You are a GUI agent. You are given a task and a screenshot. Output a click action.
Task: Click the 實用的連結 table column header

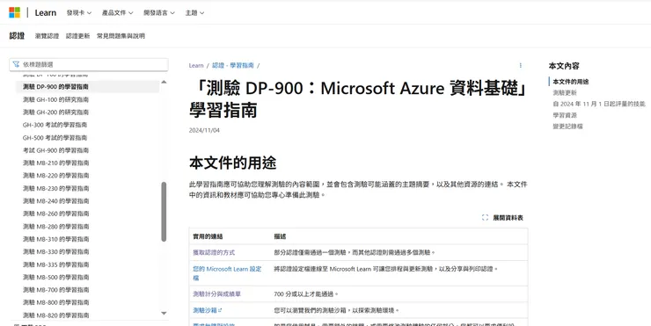(x=208, y=236)
